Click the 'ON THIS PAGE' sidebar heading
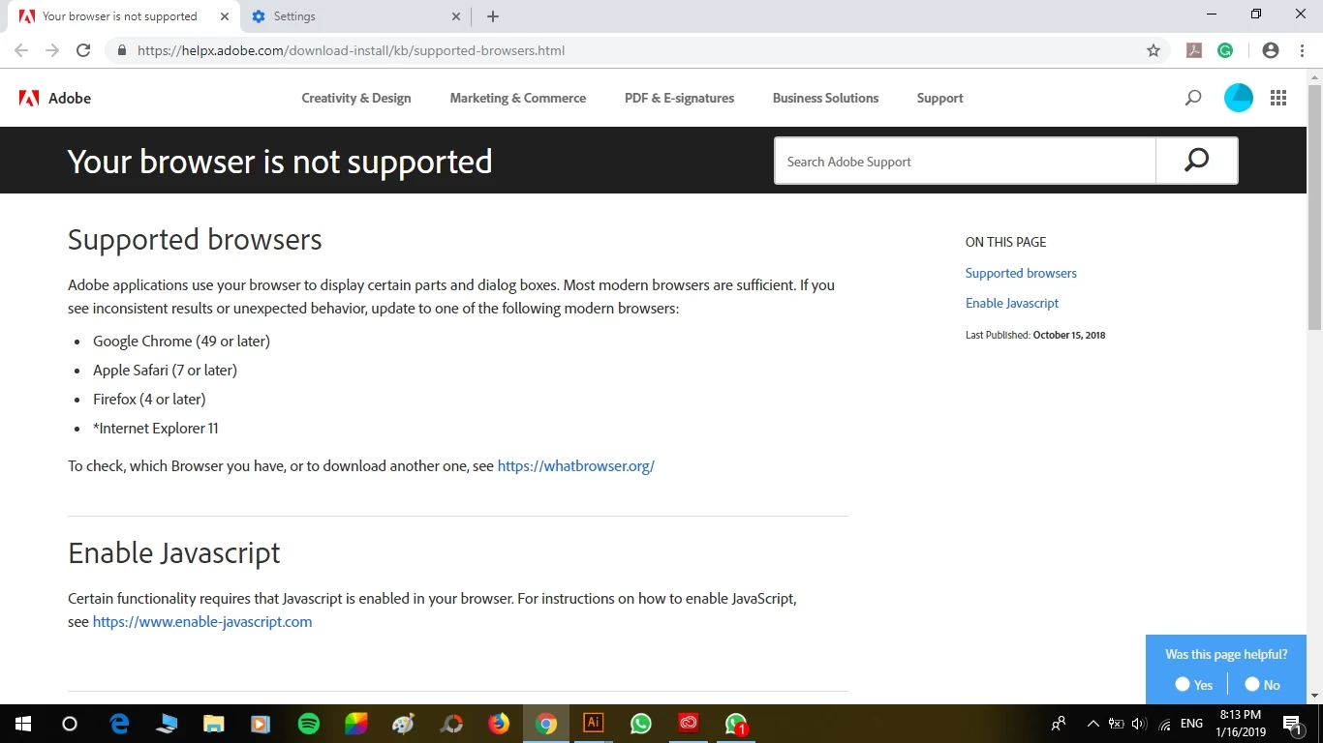 pyautogui.click(x=1005, y=242)
